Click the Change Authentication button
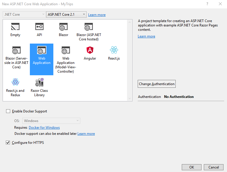Screen dimensions: 227x172 coord(157,84)
